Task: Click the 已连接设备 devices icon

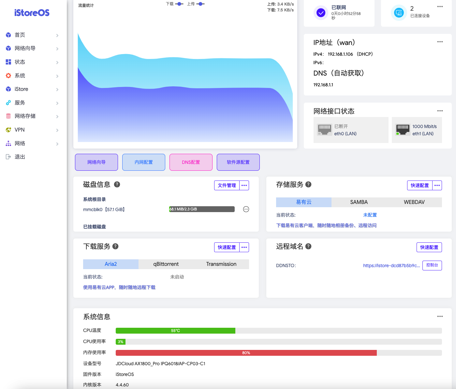Action: 399,13
